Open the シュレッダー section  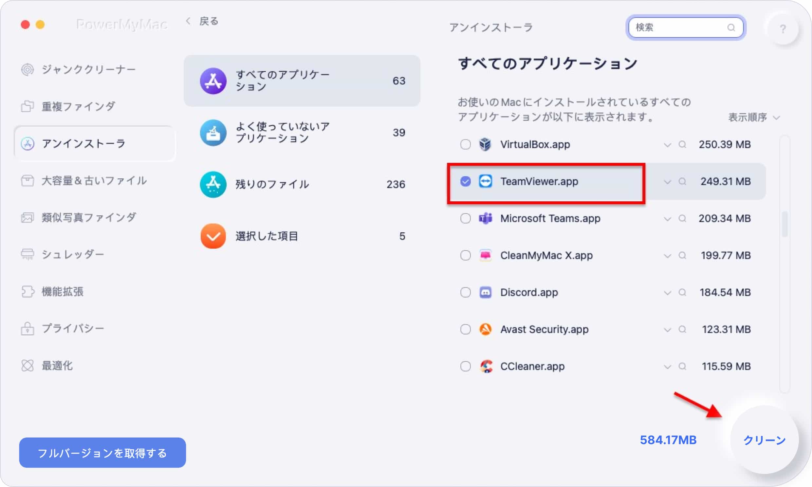63,254
